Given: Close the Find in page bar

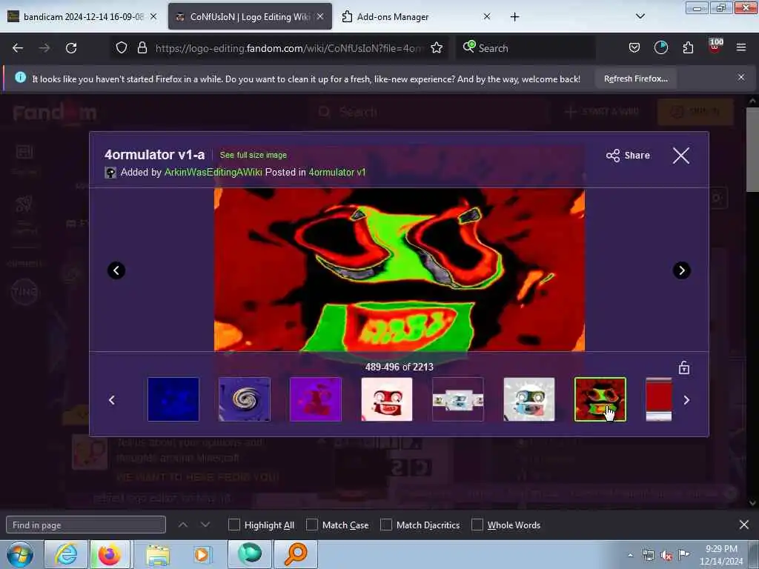Looking at the screenshot, I should tap(744, 525).
